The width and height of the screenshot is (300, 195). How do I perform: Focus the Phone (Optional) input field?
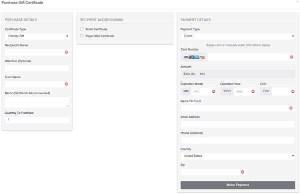[x=238, y=140]
